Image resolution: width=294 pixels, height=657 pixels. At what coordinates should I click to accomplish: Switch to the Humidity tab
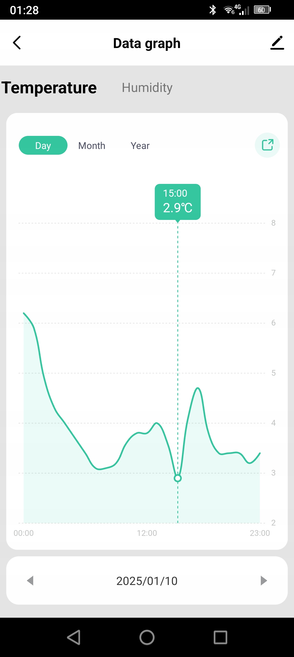147,88
